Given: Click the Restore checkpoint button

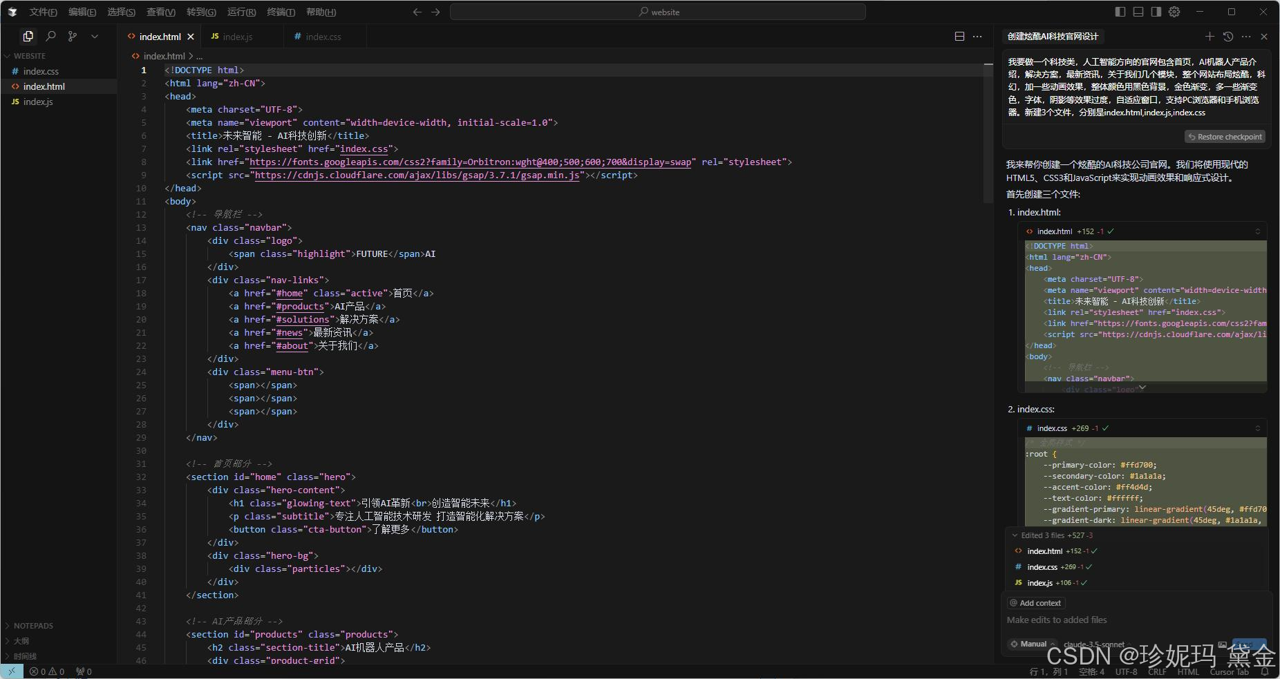Looking at the screenshot, I should tap(1225, 137).
